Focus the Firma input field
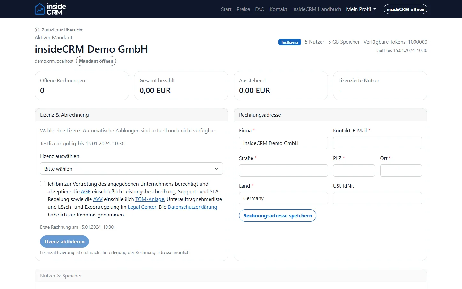462x289 pixels. pyautogui.click(x=283, y=143)
